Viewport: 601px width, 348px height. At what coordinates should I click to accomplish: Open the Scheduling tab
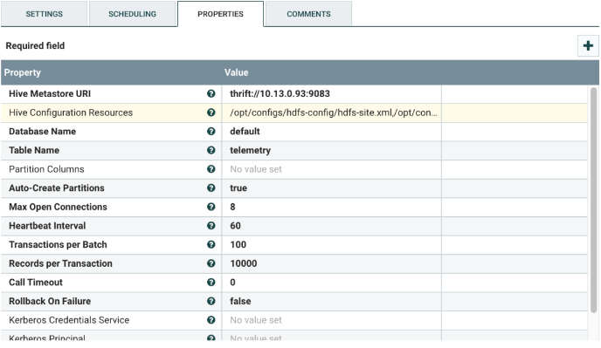coord(132,14)
